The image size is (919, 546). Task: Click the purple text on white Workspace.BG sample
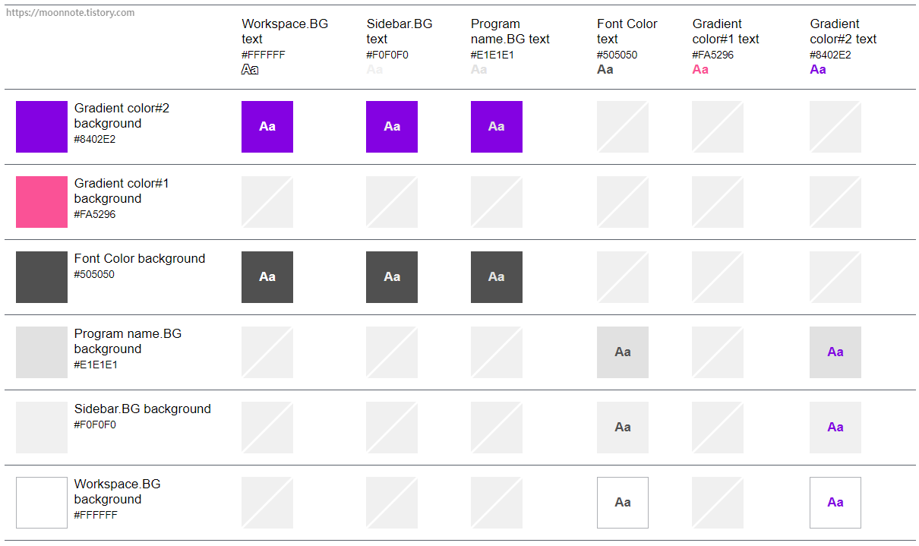tap(835, 503)
